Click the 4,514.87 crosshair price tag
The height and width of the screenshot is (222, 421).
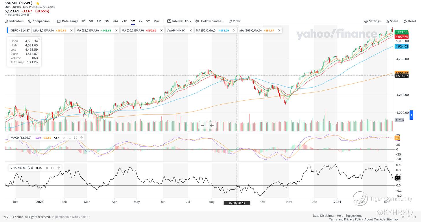click(401, 76)
